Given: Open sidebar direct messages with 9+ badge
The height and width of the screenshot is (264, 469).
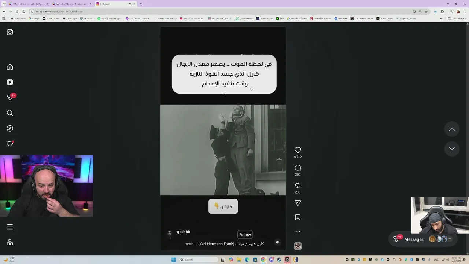Looking at the screenshot, I should tap(11, 97).
